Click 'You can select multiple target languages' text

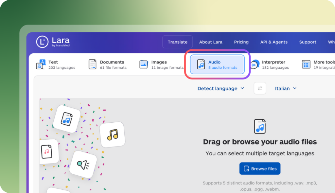click(260, 153)
